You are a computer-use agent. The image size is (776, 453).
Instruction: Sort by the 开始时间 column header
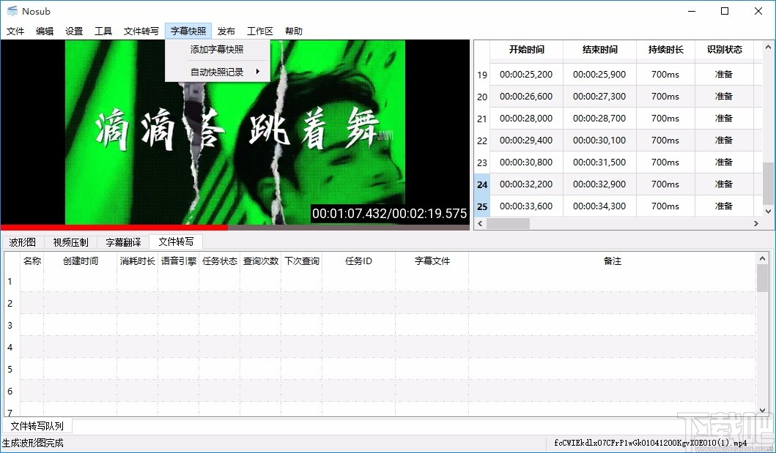click(x=526, y=50)
